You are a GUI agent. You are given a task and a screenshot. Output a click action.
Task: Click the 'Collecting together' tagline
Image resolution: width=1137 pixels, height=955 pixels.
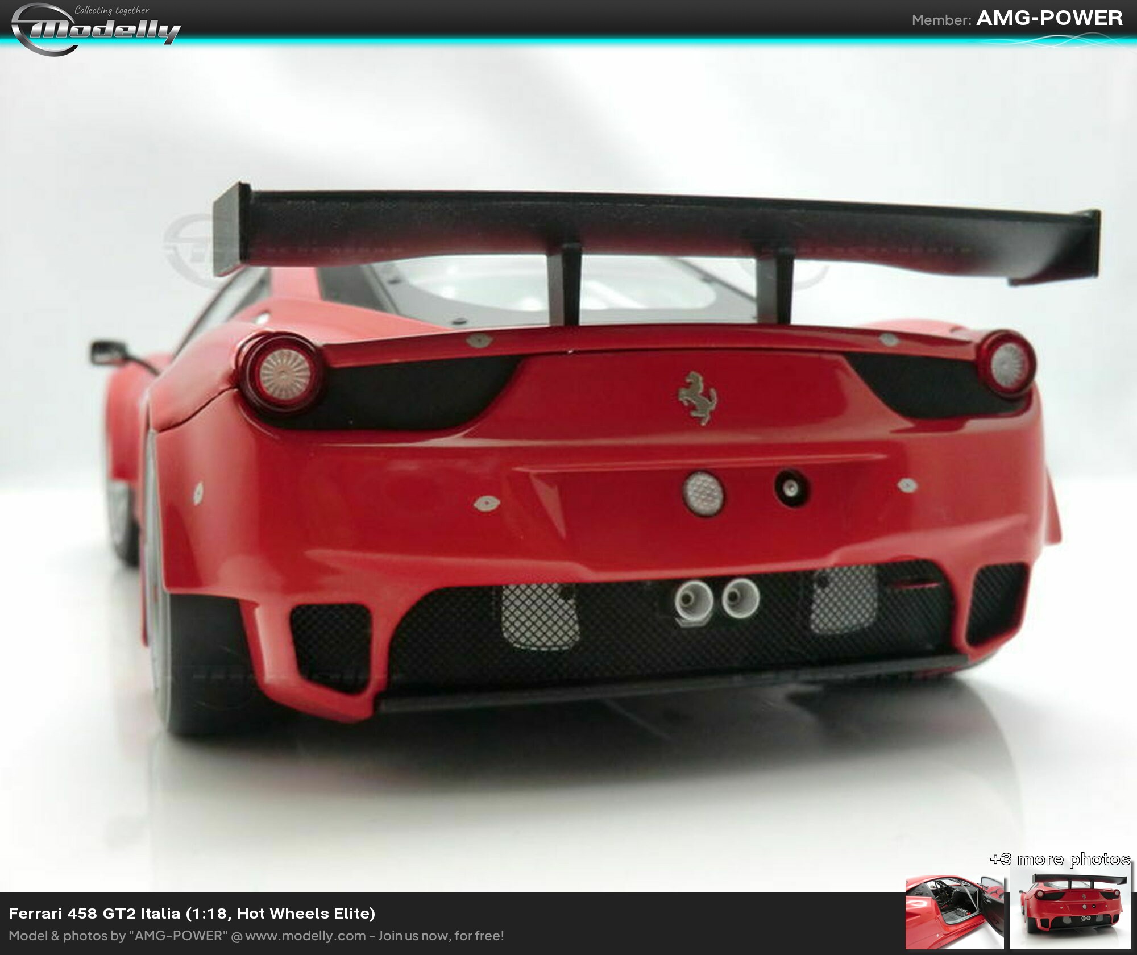[112, 10]
